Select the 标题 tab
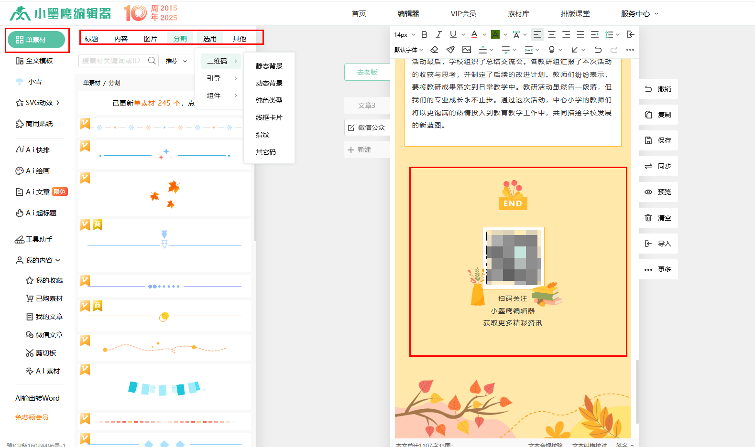This screenshot has width=755, height=447. 91,39
